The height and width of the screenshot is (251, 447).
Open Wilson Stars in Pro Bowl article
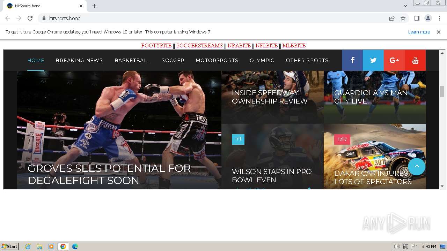pos(272,176)
